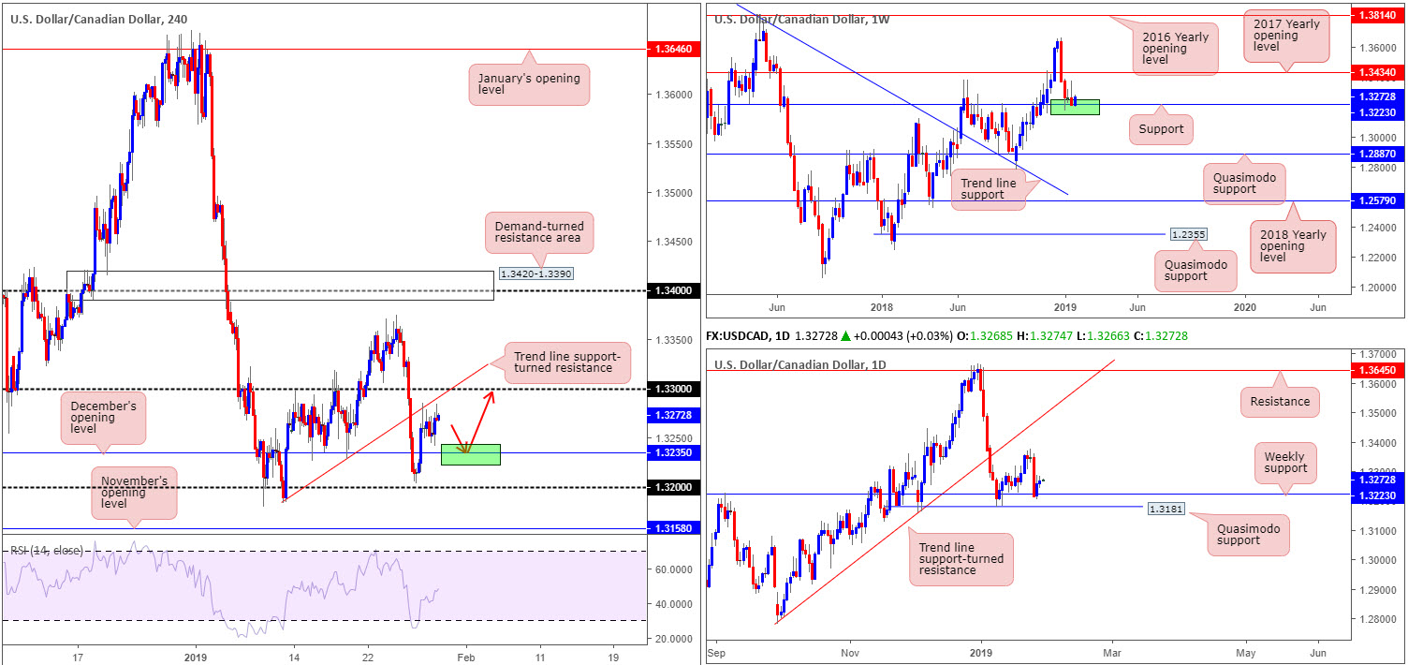Viewport: 1408px width, 665px height.
Task: Click the blue 1.25790 price label
Action: click(1376, 199)
